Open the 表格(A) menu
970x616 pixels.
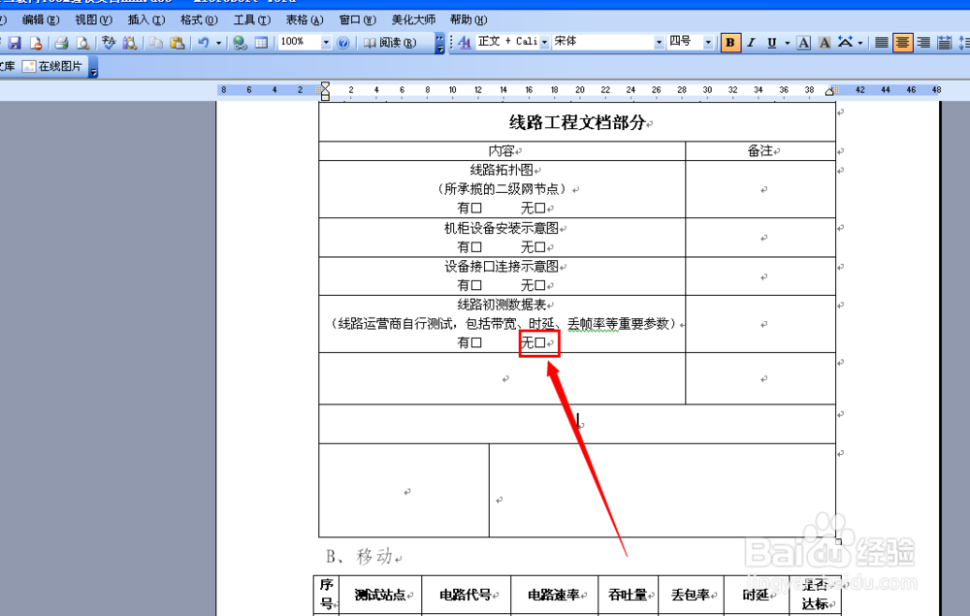(x=305, y=19)
